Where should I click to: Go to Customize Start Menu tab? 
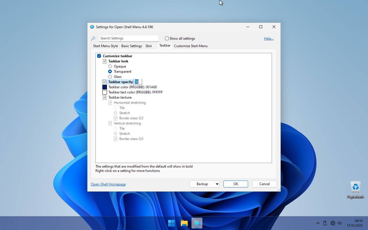tap(191, 46)
